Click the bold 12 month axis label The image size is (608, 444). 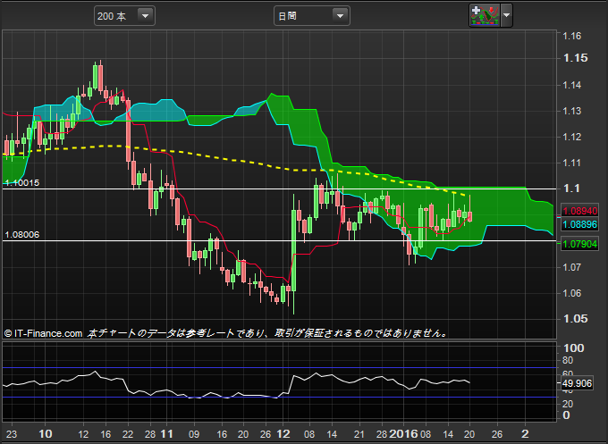pos(283,434)
